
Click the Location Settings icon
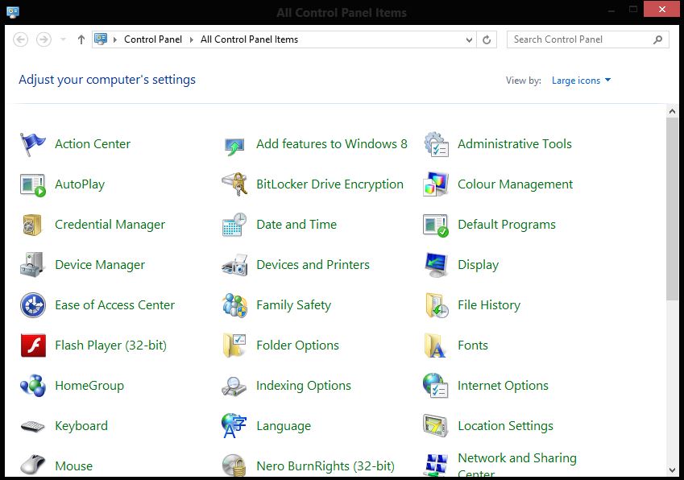[435, 425]
